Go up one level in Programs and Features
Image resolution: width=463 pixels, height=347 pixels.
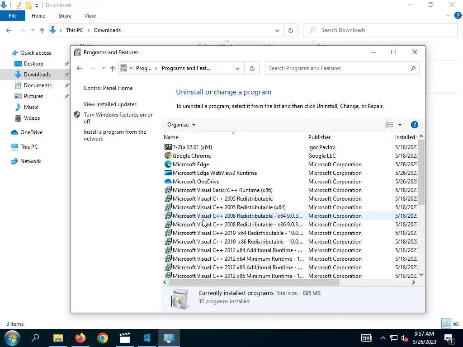click(112, 68)
